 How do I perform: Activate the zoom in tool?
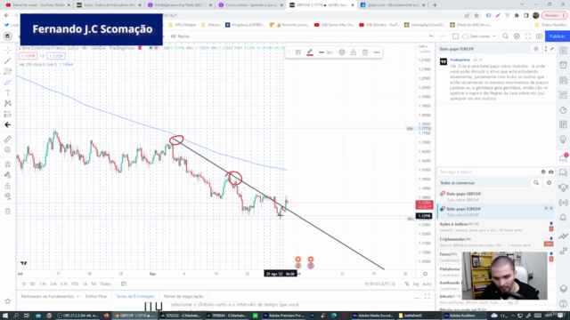tap(8, 150)
